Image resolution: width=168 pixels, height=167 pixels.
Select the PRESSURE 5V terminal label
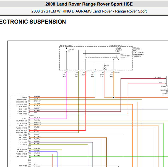point(22,100)
